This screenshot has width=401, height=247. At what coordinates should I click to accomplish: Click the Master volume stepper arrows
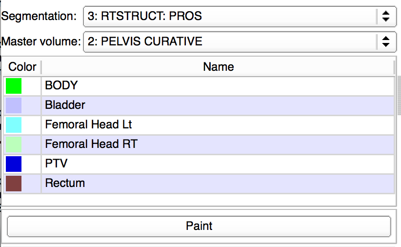coord(386,41)
